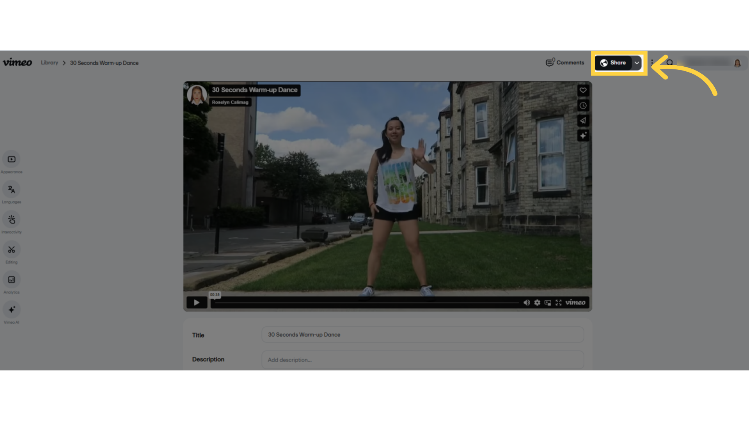
Task: Click the uploader avatar in player
Action: [197, 95]
